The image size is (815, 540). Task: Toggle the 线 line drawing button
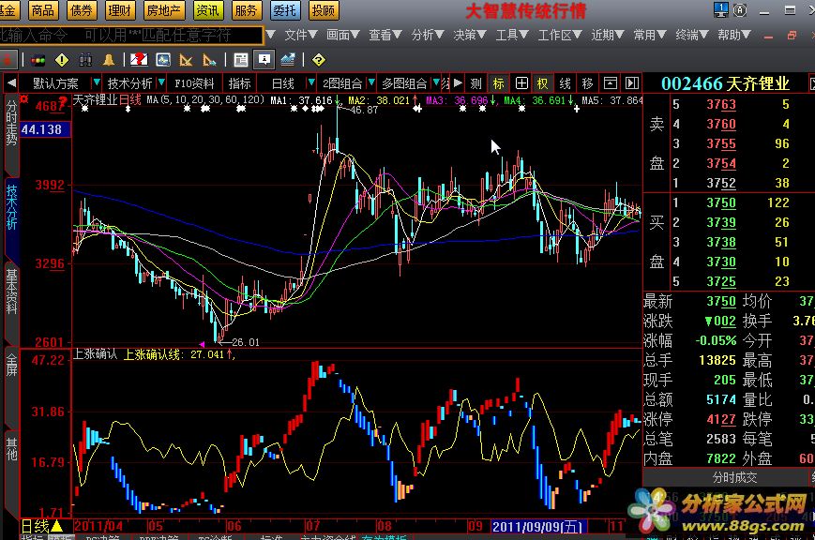tap(565, 83)
